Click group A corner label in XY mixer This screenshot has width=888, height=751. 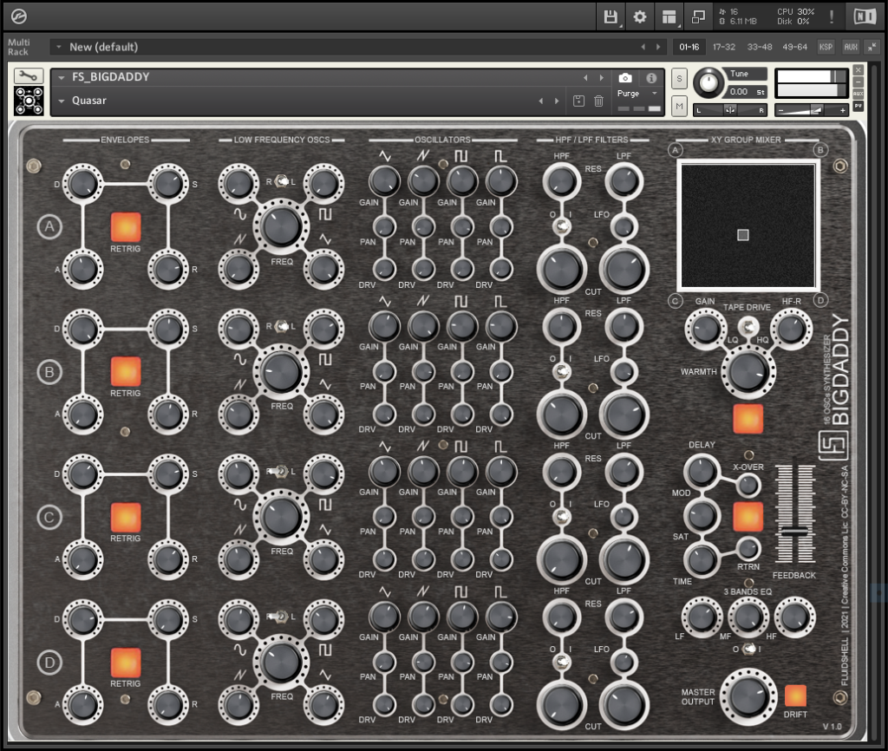[675, 150]
